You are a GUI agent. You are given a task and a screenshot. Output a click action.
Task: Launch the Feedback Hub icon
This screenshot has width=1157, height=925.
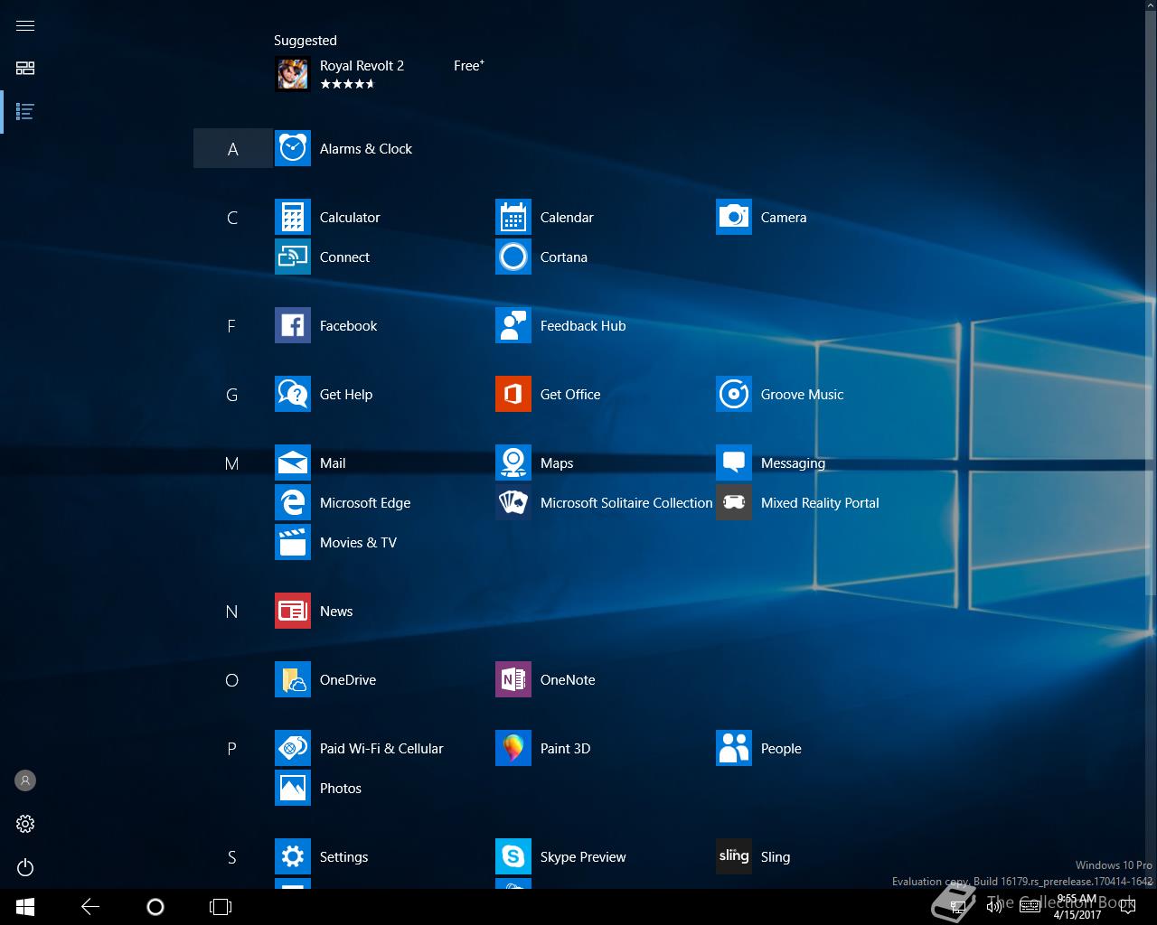coord(513,325)
